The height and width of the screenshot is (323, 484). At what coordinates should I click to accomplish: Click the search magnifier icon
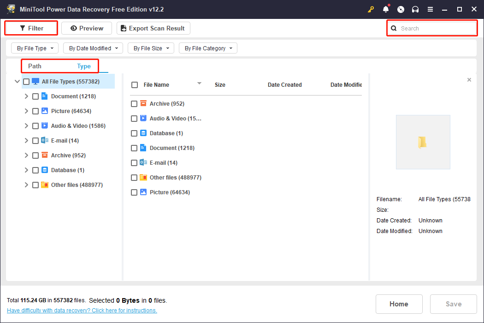(394, 29)
